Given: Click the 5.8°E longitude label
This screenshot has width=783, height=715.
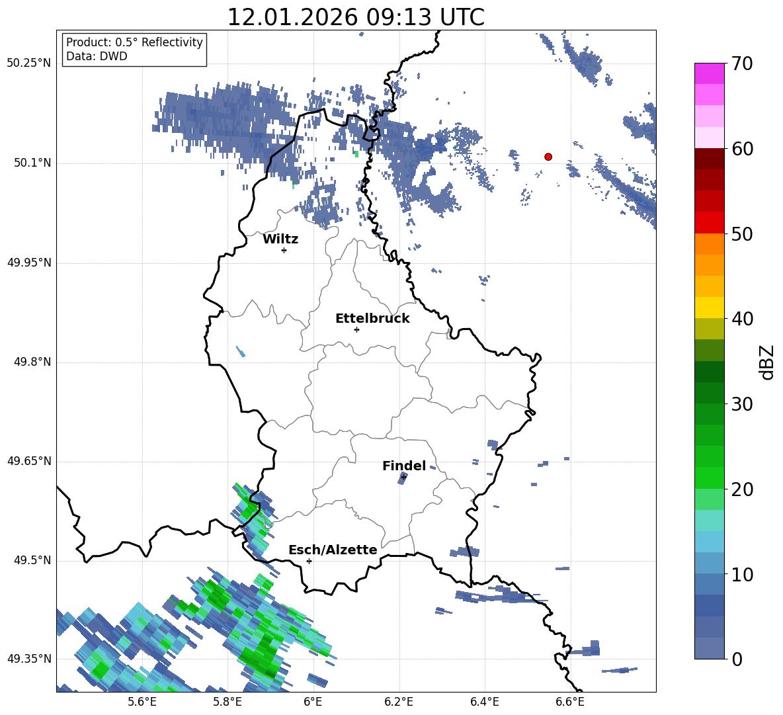Looking at the screenshot, I should point(227,702).
